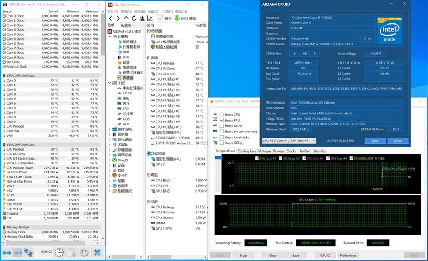Go back in AIDA64 Extreme toolbar
Viewport: 428px width, 261px height.
[x=110, y=18]
